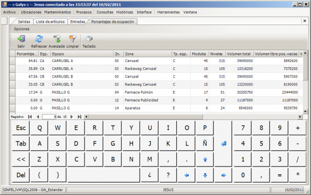The width and height of the screenshot is (311, 195).
Task: Open the Procesos menu
Action: tap(83, 12)
